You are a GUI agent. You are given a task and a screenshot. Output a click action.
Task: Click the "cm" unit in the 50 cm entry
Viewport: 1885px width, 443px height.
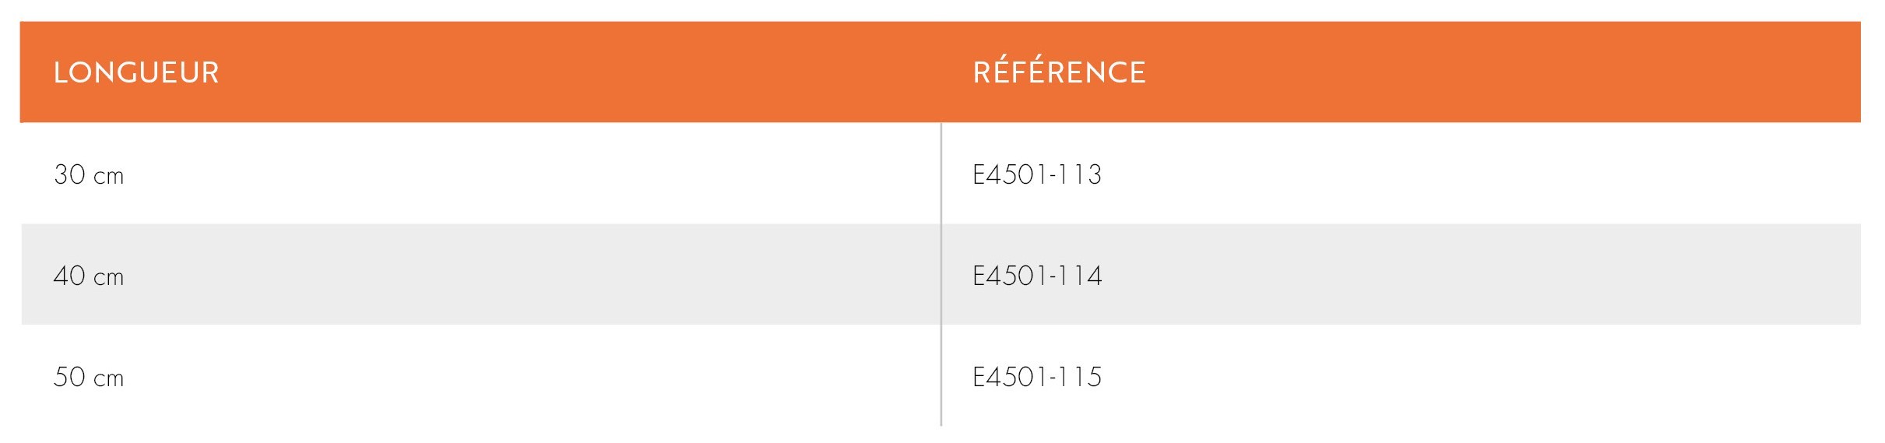click(x=109, y=380)
